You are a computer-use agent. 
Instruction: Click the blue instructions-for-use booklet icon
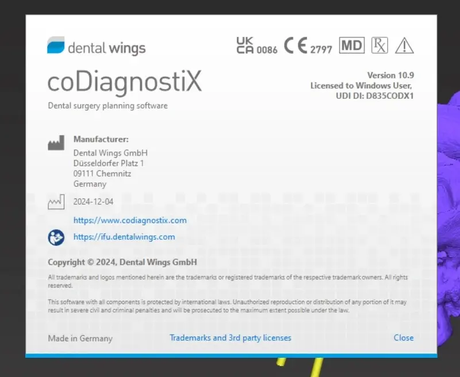(x=56, y=237)
